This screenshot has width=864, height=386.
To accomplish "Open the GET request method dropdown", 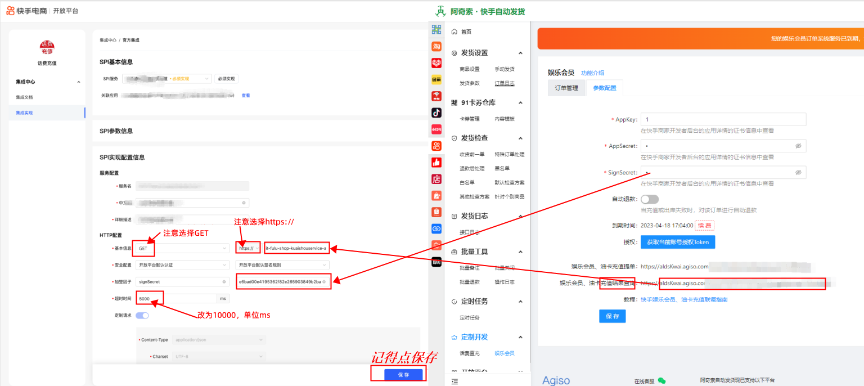I will tap(182, 248).
